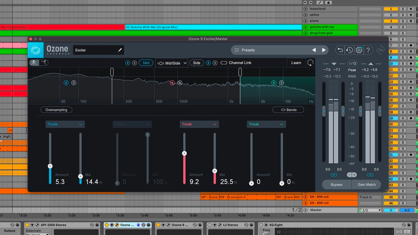Viewport: 418px width, 235px height.
Task: Open Ozone settings gear
Action: tap(359, 50)
